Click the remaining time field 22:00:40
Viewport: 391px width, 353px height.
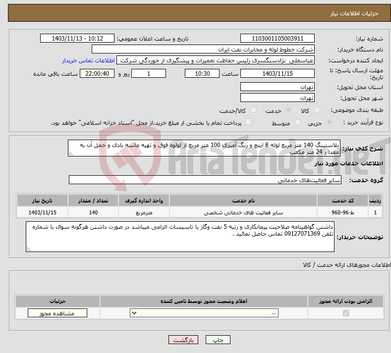97,73
